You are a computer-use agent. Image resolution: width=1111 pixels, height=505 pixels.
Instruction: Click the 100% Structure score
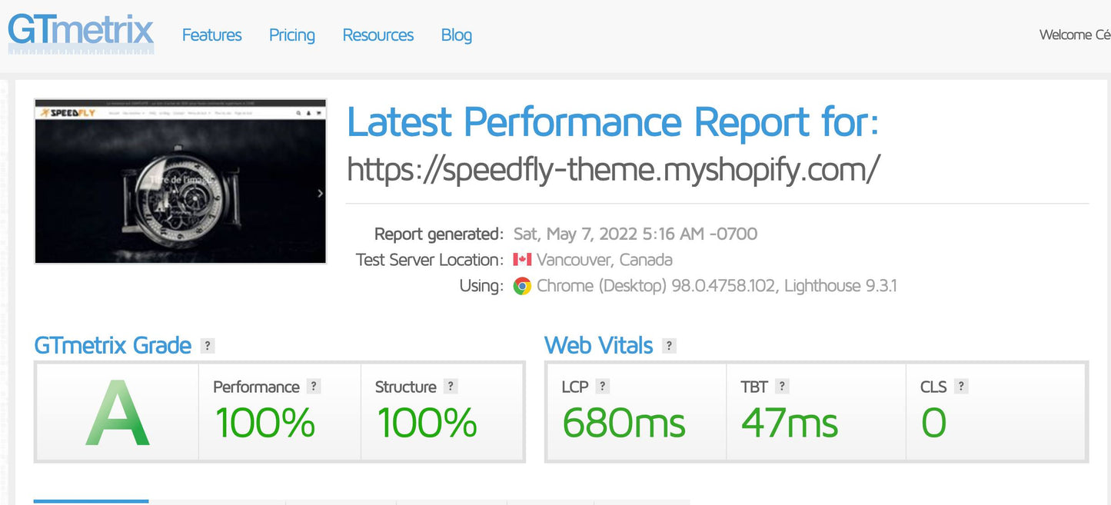(x=427, y=423)
